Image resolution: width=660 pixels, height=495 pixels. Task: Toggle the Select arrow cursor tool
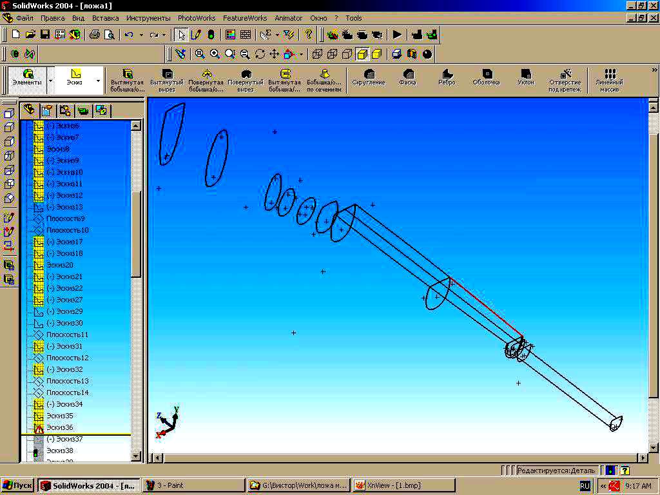click(x=182, y=34)
